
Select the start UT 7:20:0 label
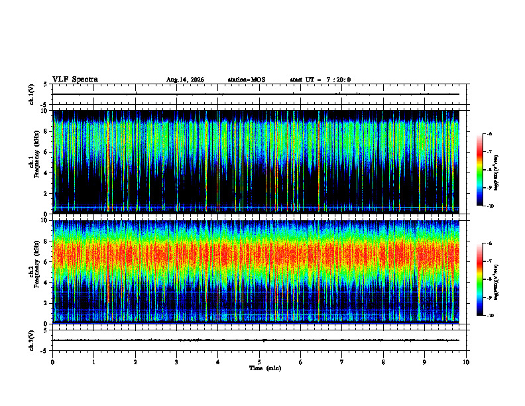tap(320, 80)
